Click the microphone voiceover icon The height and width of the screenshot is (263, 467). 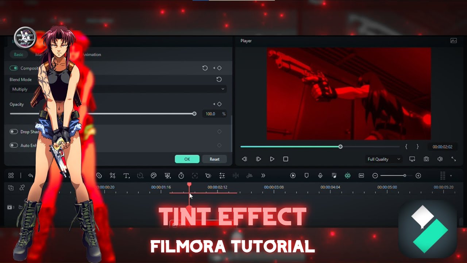[x=320, y=176]
